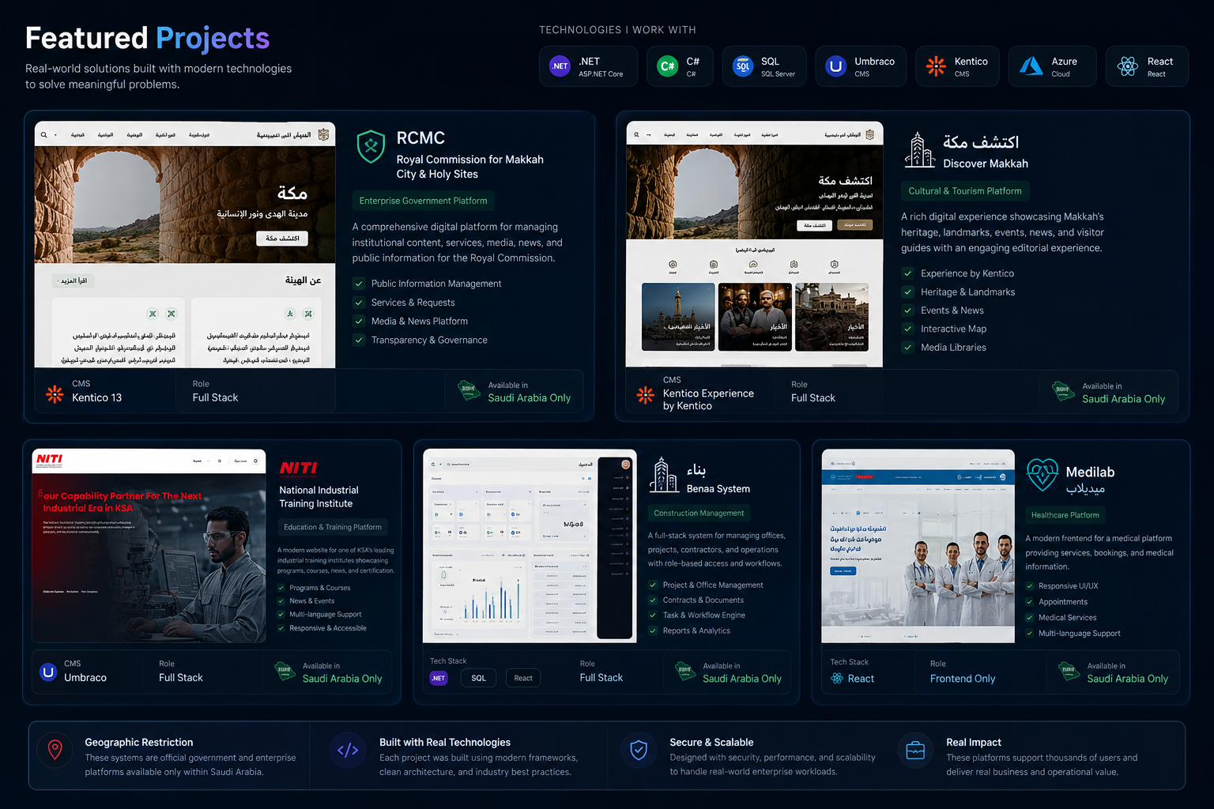Screen dimensions: 1214x809
Task: Open the Benaa System dashboard screenshot
Action: coord(530,546)
